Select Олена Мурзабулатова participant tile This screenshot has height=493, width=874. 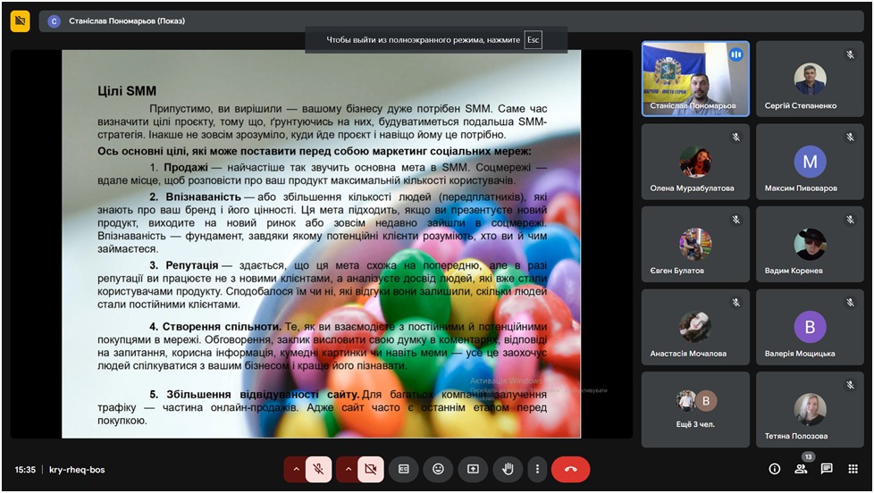(695, 162)
